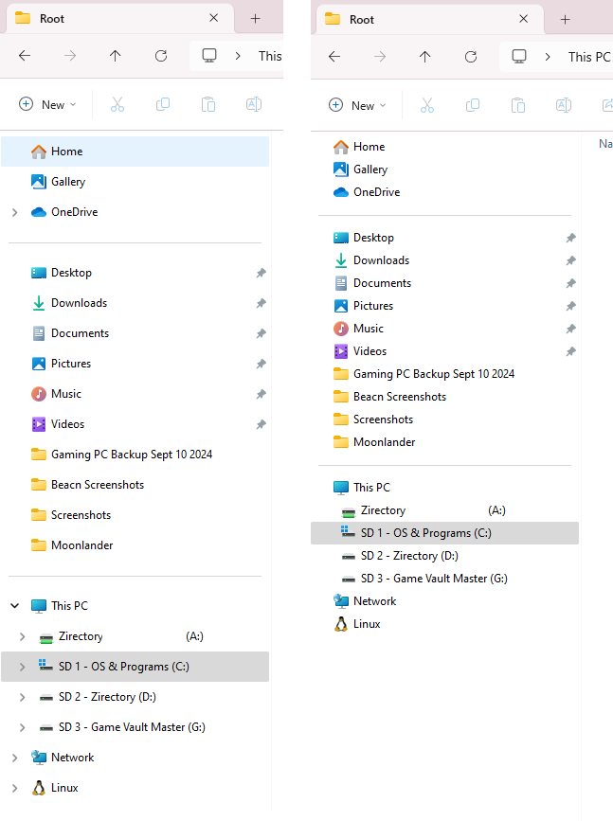Open Documents in the left window

point(135,333)
